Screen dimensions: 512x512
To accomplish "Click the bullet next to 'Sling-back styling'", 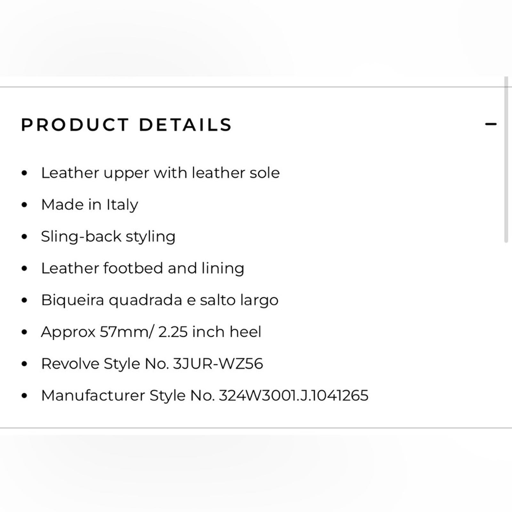I will point(24,237).
